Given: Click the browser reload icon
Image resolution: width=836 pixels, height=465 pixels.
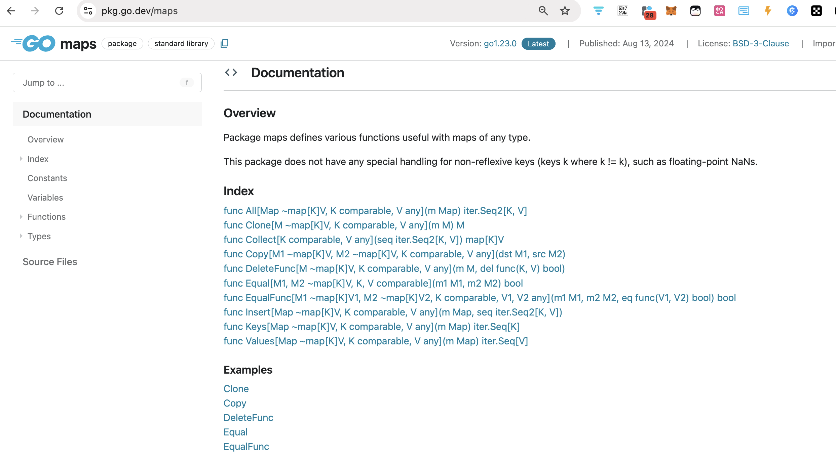Looking at the screenshot, I should tap(59, 11).
